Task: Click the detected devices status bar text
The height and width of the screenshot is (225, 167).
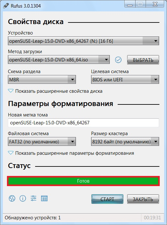Action: pos(33,218)
